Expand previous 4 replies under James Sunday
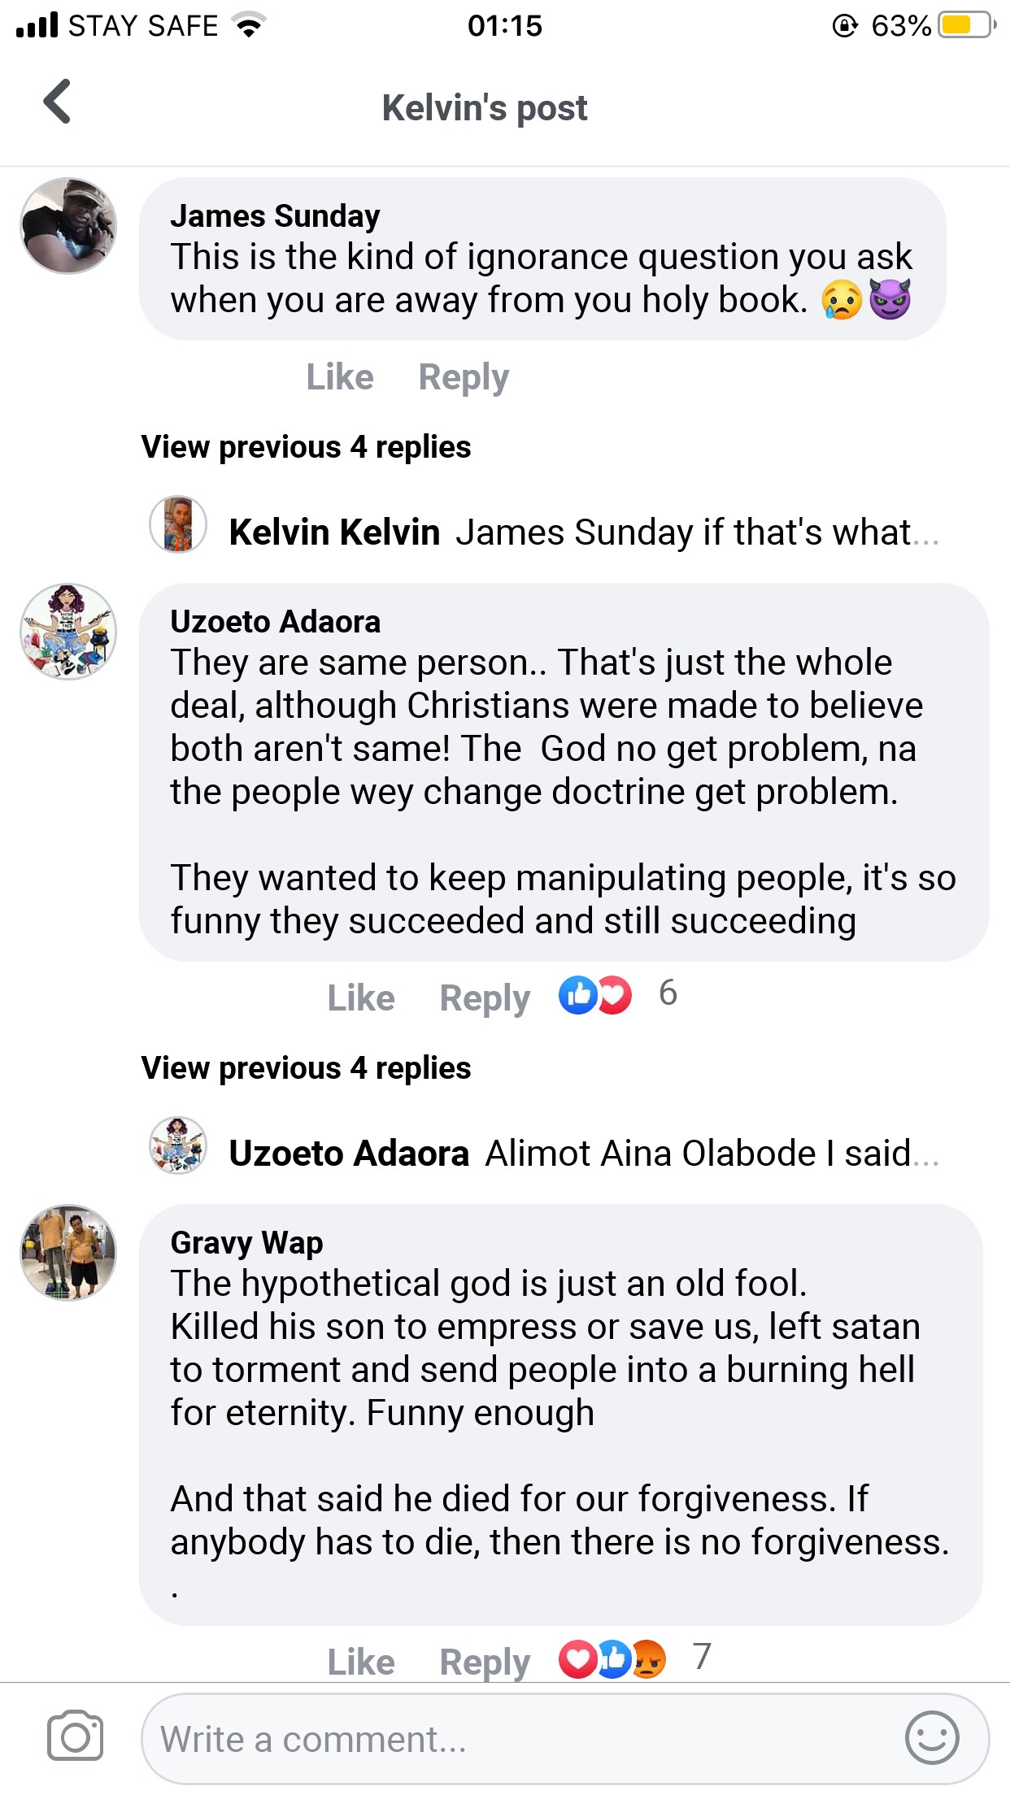The height and width of the screenshot is (1795, 1010). pyautogui.click(x=306, y=447)
